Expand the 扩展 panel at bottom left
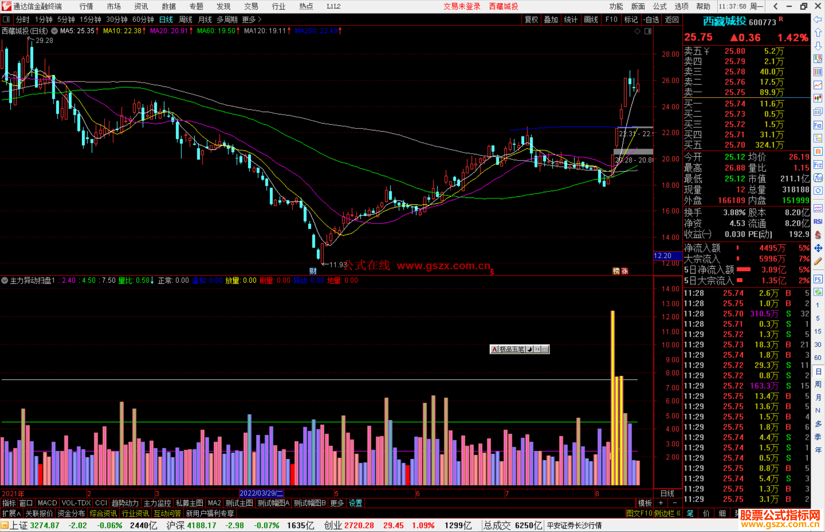The image size is (825, 532). pyautogui.click(x=11, y=513)
